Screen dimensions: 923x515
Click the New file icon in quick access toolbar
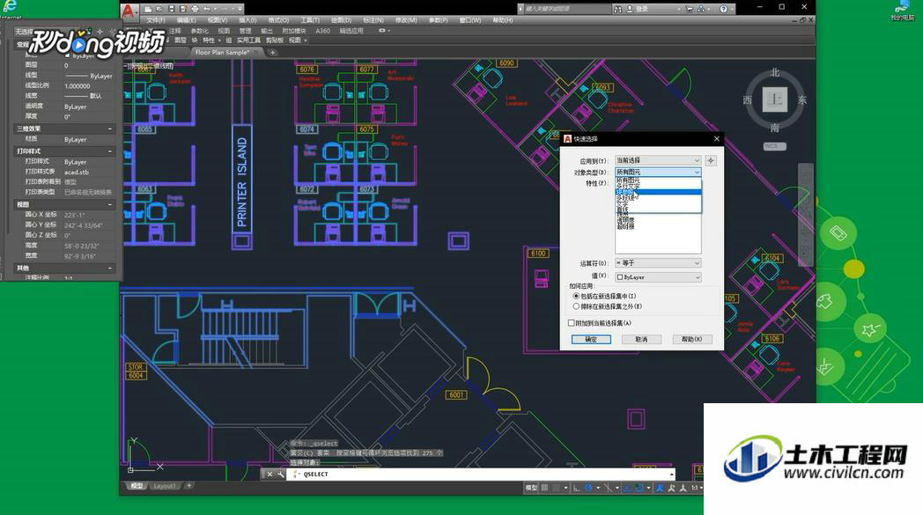point(148,9)
